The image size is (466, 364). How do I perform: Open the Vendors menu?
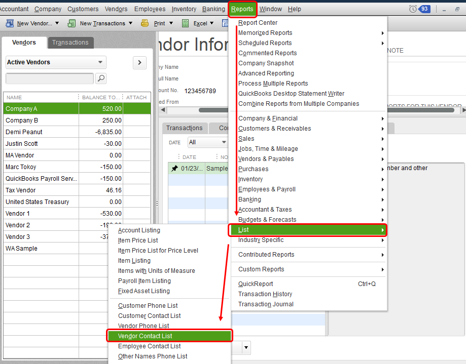116,9
